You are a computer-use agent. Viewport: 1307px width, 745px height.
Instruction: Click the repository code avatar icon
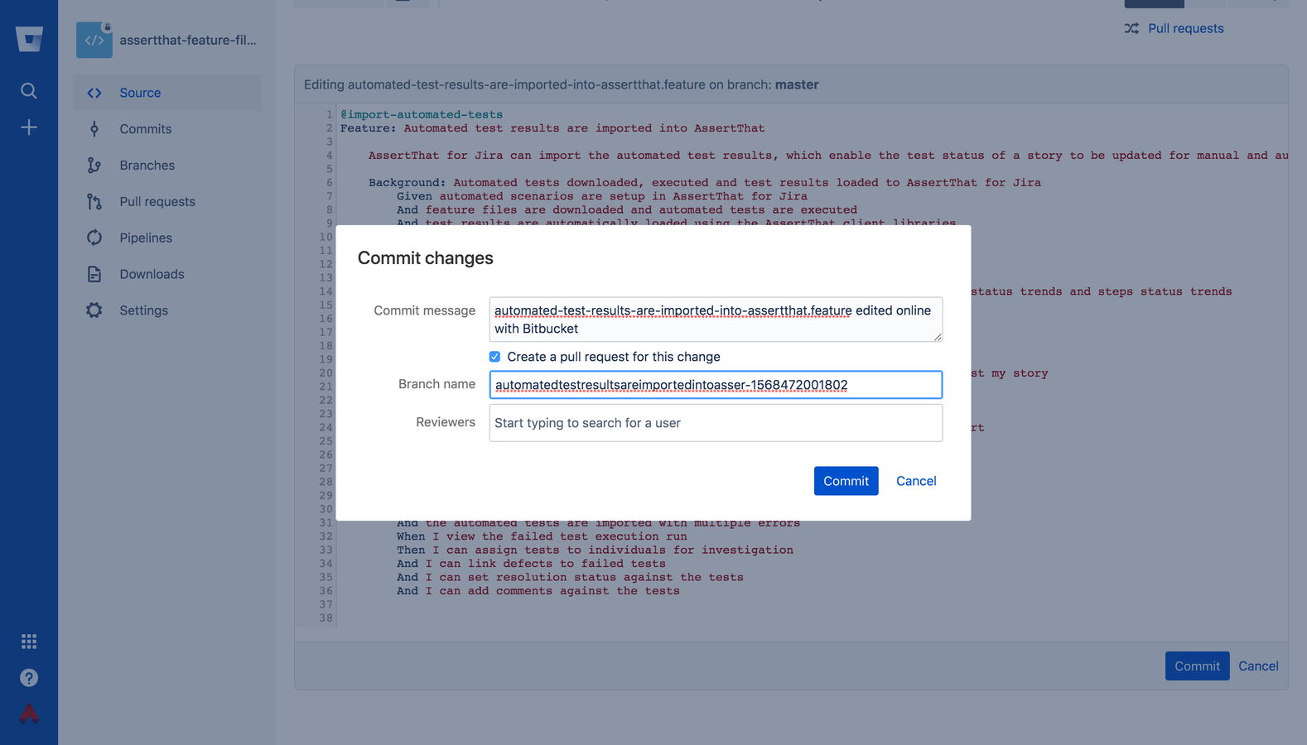[94, 40]
